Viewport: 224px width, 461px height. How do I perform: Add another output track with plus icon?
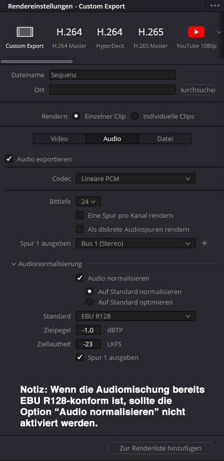(205, 243)
